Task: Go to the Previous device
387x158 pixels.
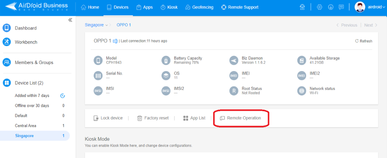Action: [x=347, y=25]
